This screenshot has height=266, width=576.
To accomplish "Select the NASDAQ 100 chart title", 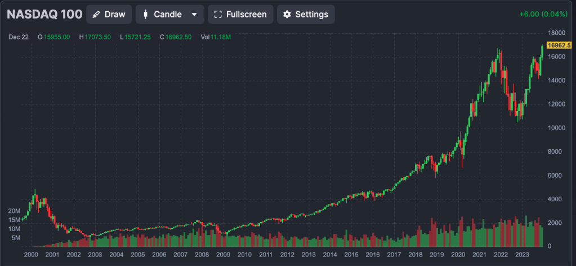I will pyautogui.click(x=44, y=14).
